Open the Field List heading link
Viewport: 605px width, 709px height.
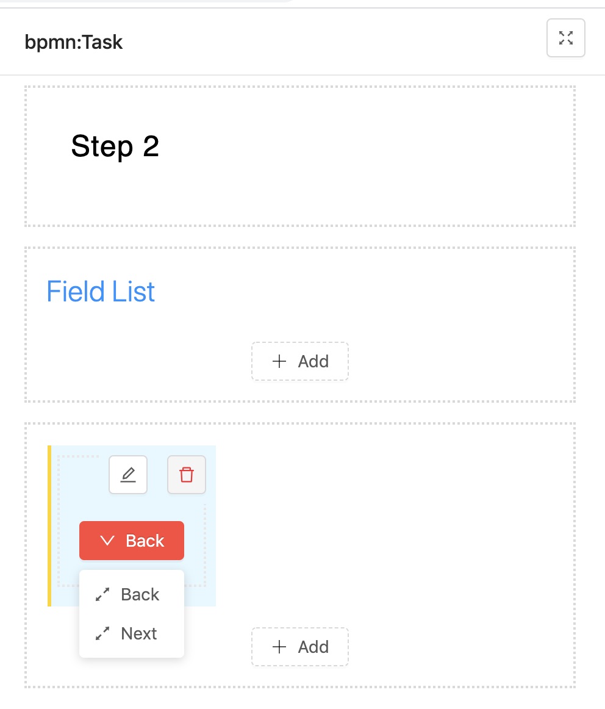click(101, 291)
